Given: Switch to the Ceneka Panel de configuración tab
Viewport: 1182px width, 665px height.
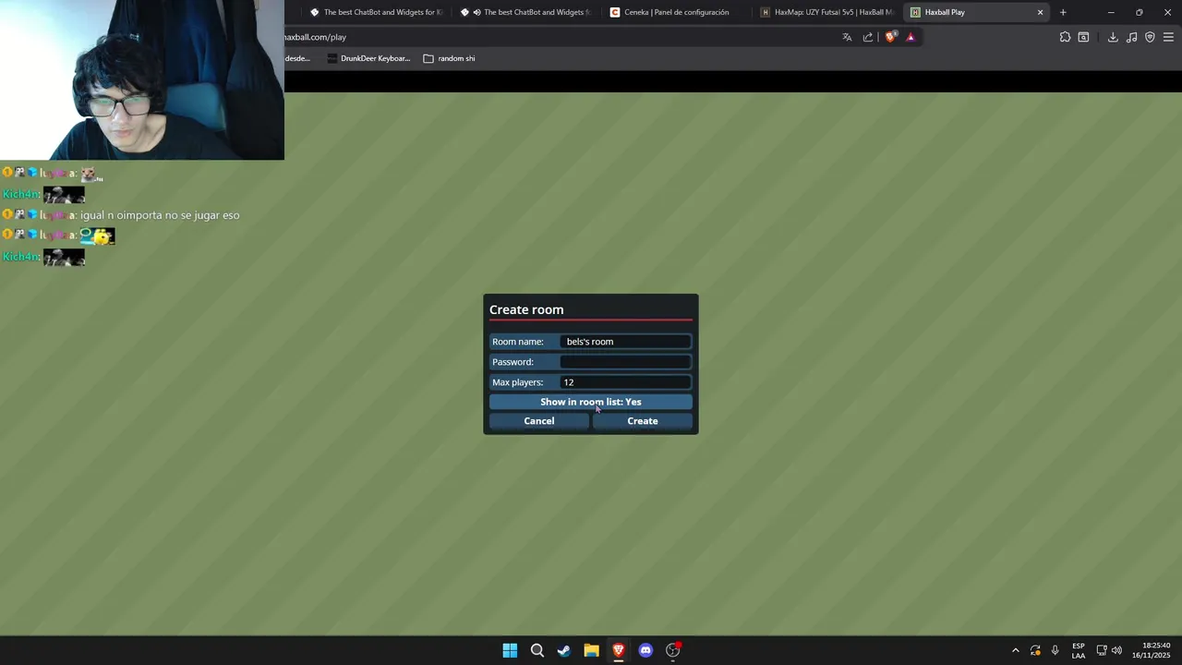Looking at the screenshot, I should click(676, 12).
